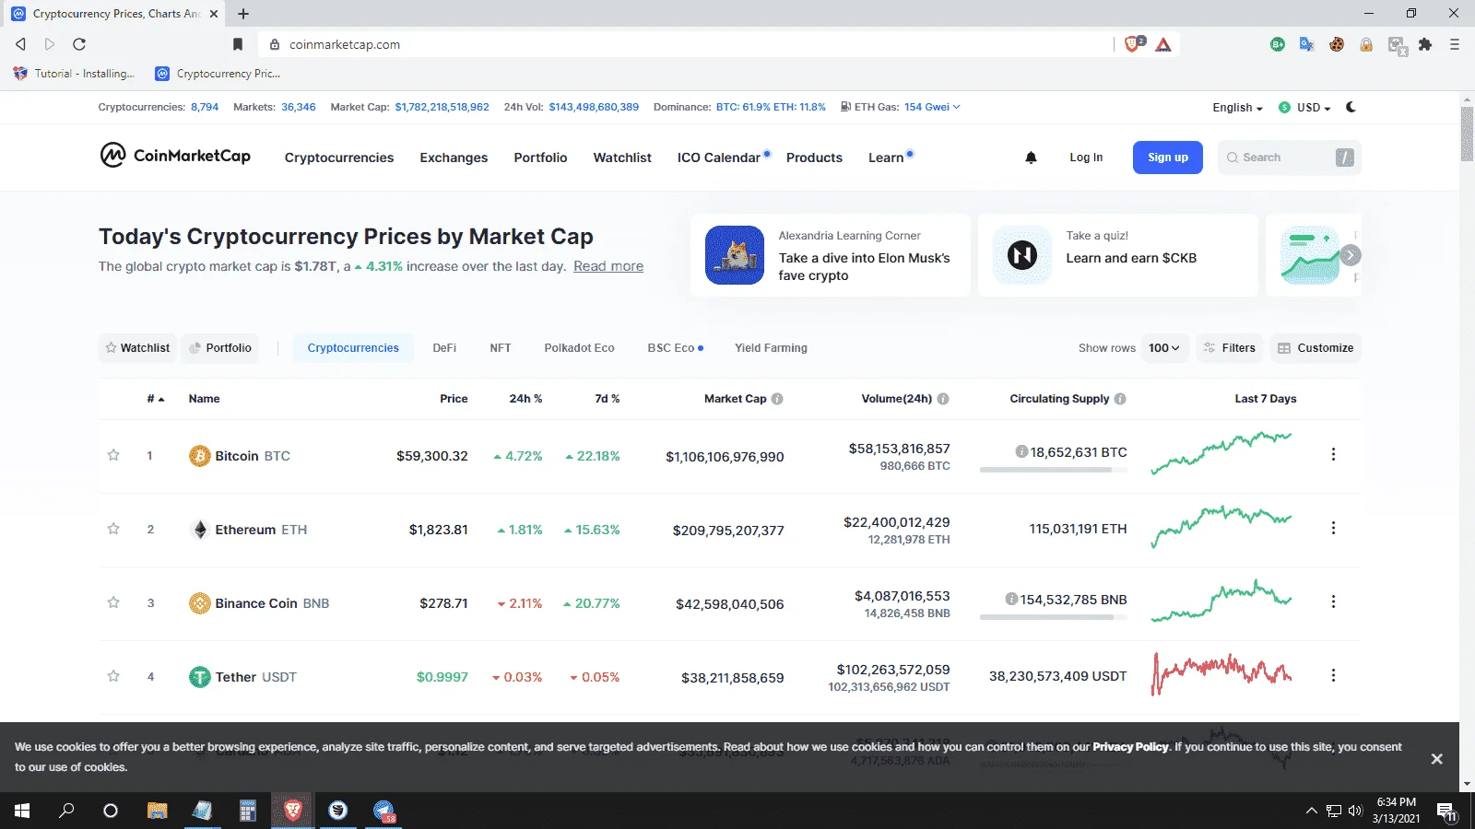The image size is (1475, 829).
Task: Select the Polkadot Eco tab
Action: (x=579, y=348)
